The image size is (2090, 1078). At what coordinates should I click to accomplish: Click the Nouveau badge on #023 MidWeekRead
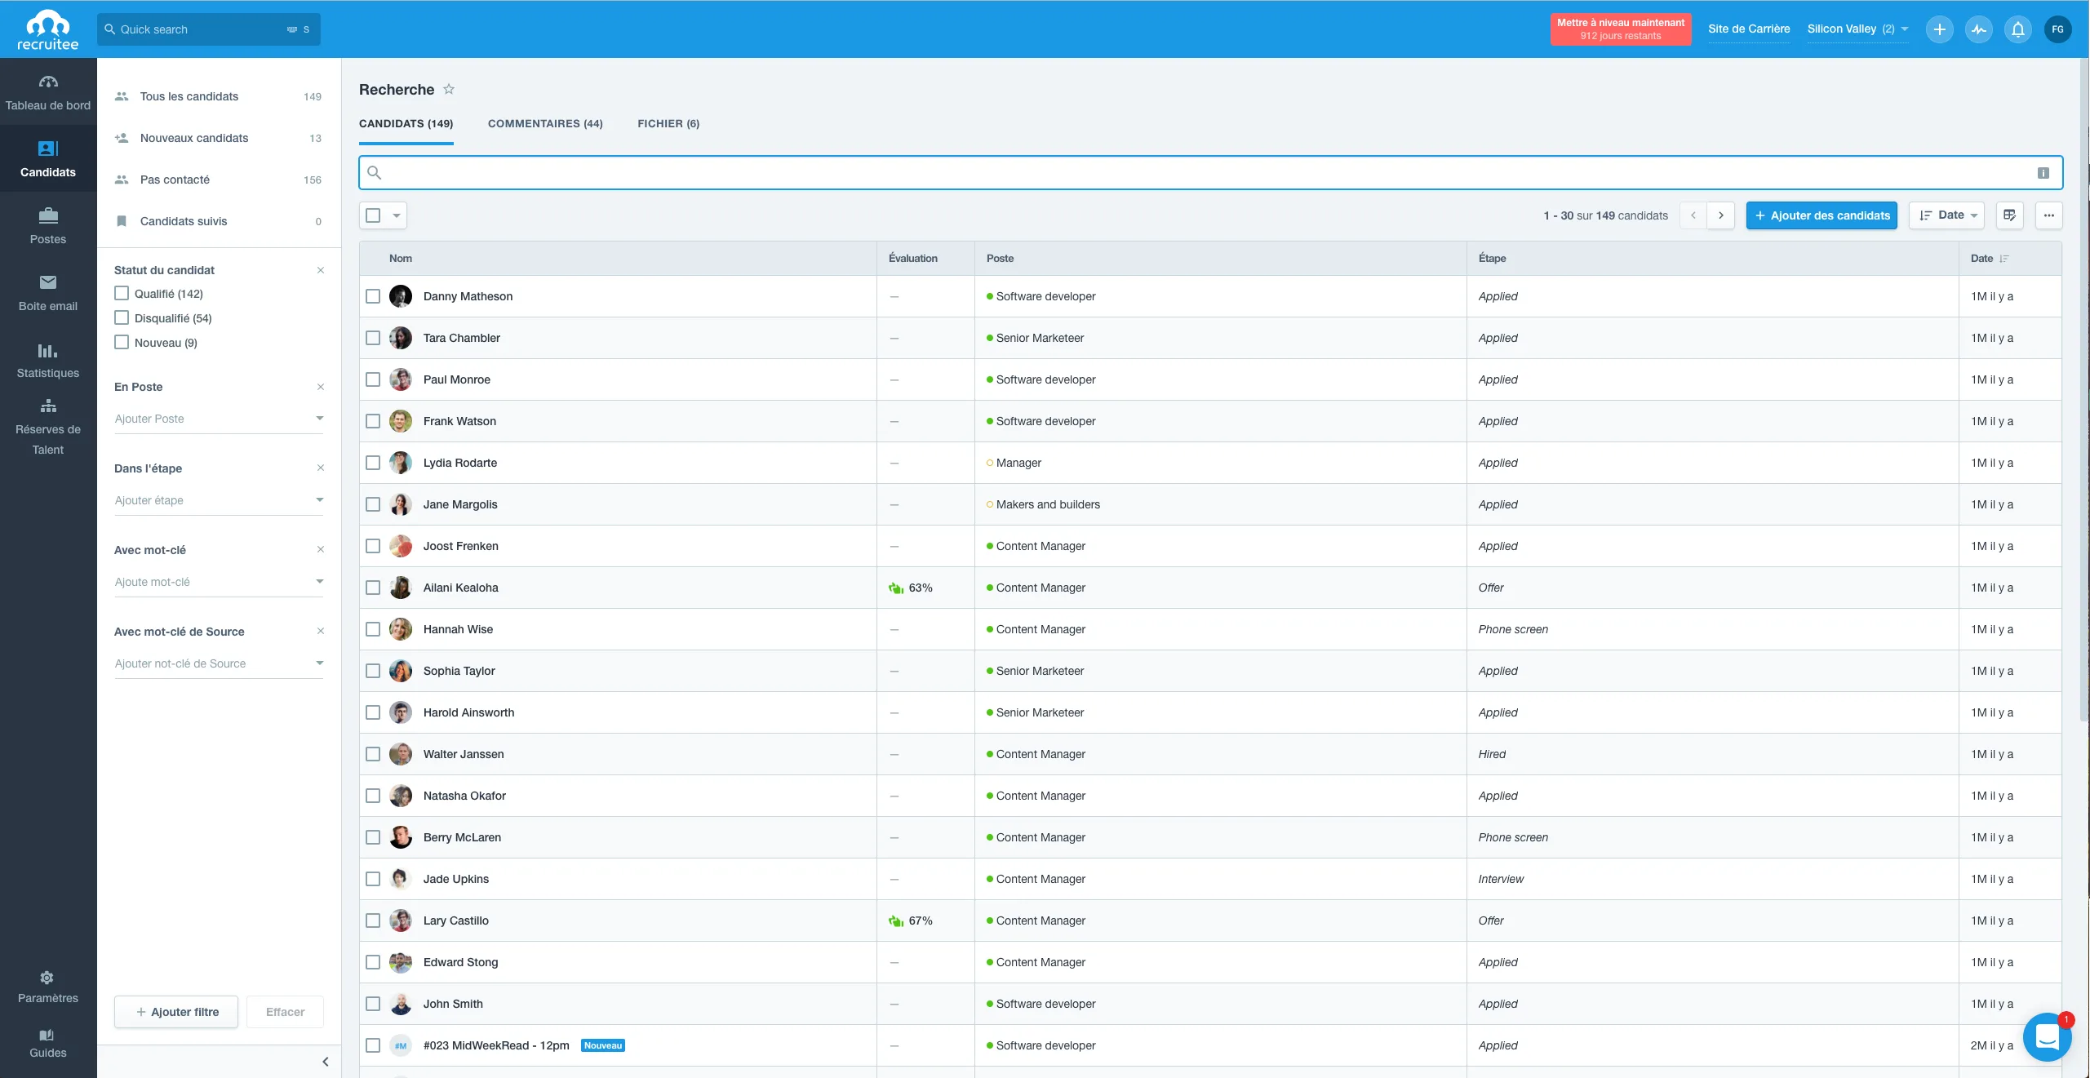tap(602, 1045)
